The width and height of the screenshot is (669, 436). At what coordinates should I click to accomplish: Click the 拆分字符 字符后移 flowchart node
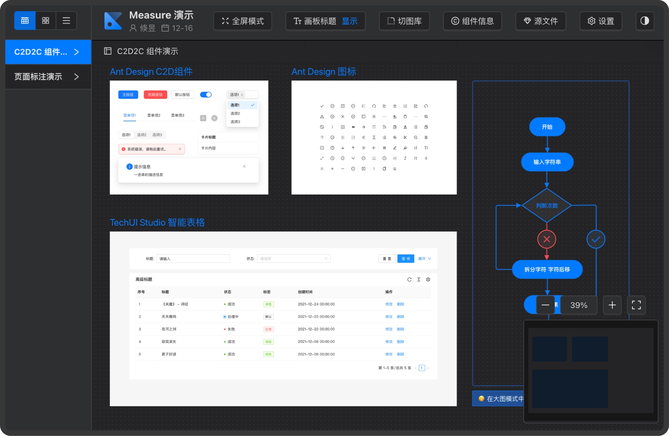click(x=547, y=269)
